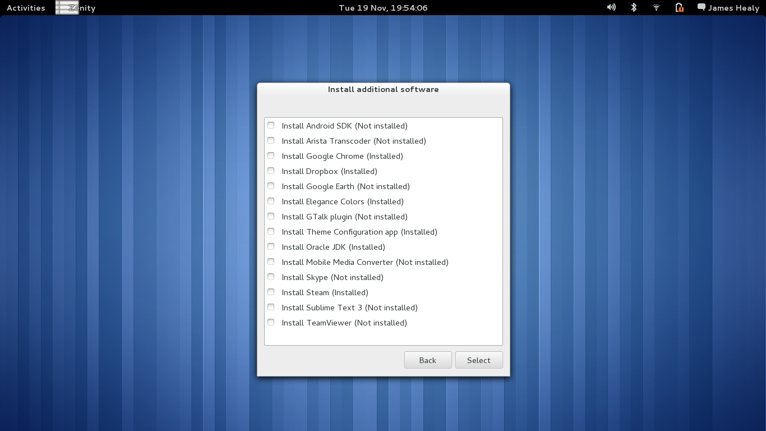Select 'Install Theme Configuration app (Installed)' row text

[359, 232]
